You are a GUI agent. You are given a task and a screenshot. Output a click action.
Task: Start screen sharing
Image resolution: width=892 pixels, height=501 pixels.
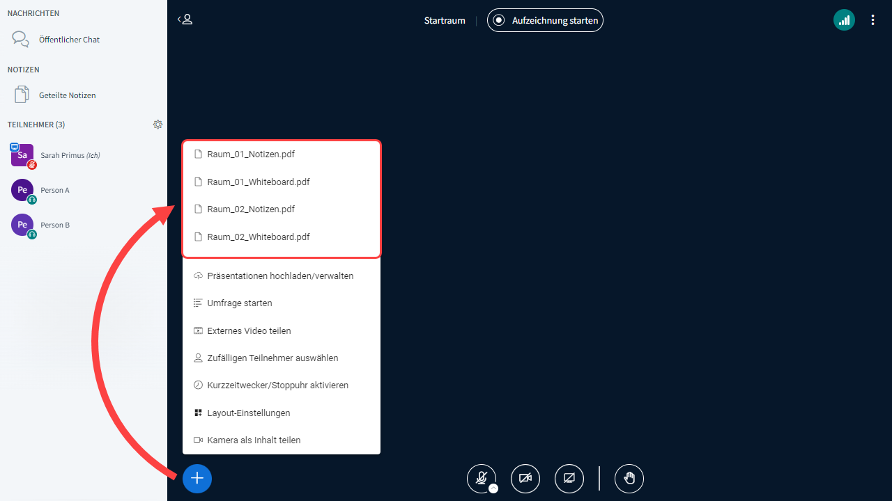pos(569,478)
